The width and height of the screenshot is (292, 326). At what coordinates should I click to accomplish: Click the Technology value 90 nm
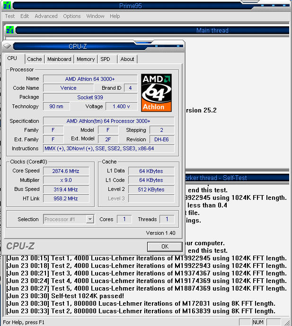(x=56, y=106)
